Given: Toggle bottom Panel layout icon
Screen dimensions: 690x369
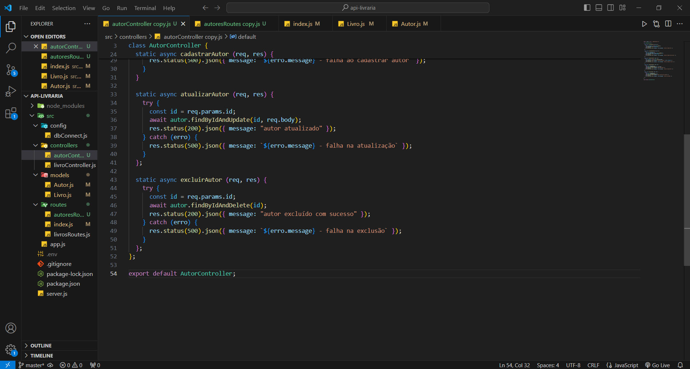Looking at the screenshot, I should pos(599,8).
